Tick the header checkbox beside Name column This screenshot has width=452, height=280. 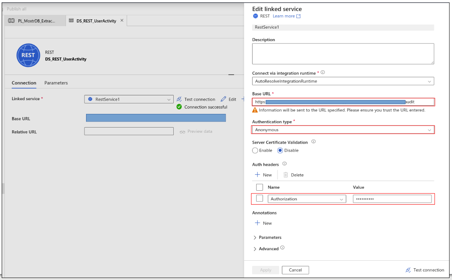pyautogui.click(x=259, y=187)
